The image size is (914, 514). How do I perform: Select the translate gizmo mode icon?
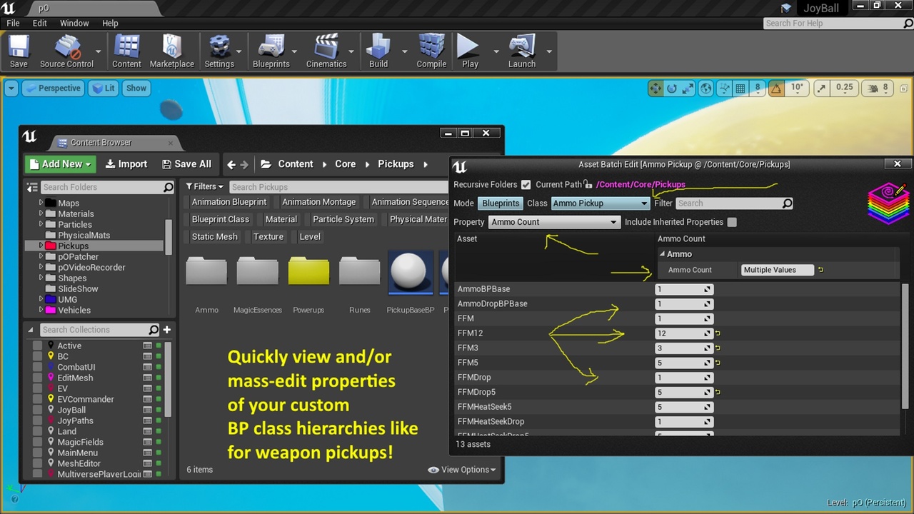[x=655, y=89]
